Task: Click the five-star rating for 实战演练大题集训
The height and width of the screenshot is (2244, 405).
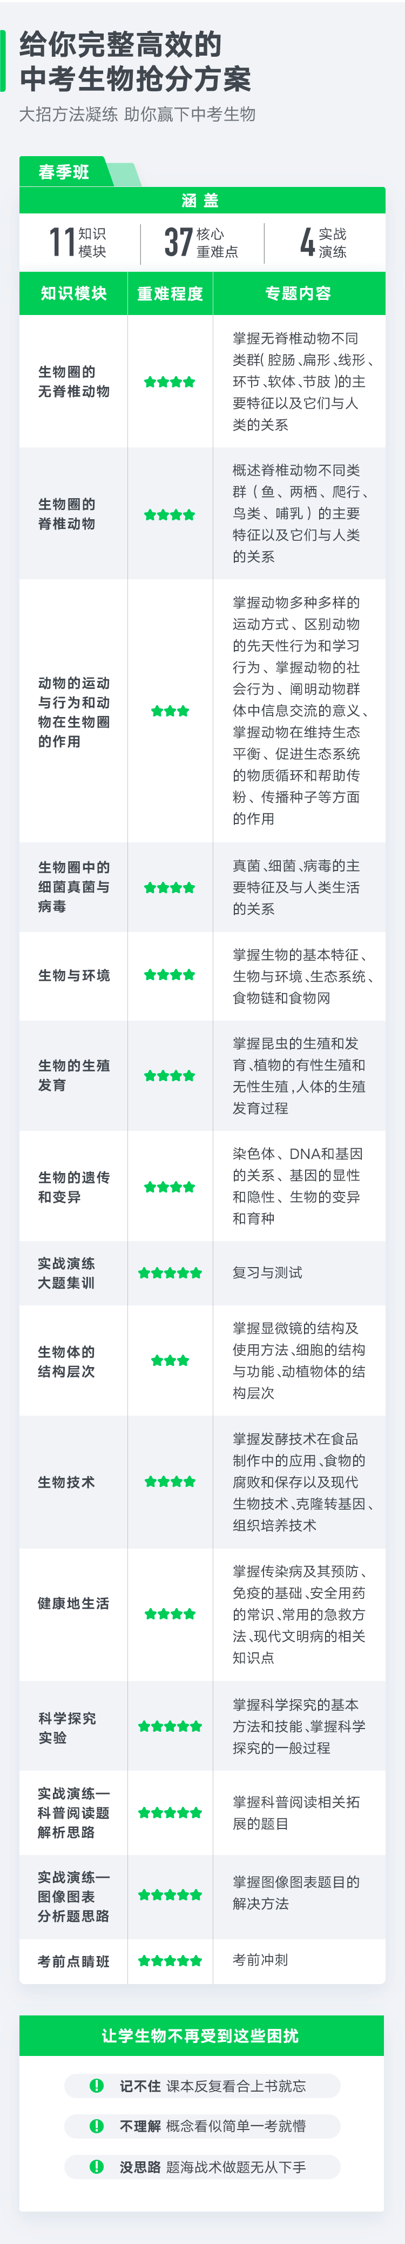Action: 170,1272
